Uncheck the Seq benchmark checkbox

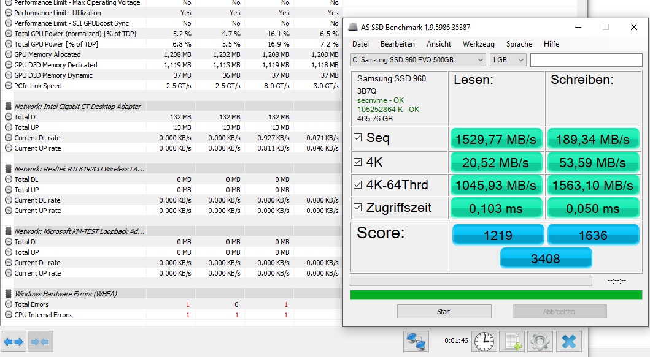coord(357,137)
